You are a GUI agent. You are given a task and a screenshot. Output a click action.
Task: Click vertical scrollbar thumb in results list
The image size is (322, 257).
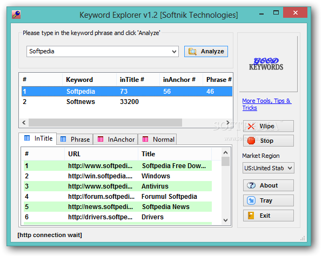[x=225, y=162]
